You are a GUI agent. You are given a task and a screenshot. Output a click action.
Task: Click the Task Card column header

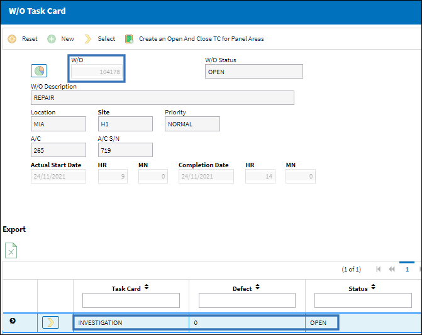pyautogui.click(x=126, y=288)
